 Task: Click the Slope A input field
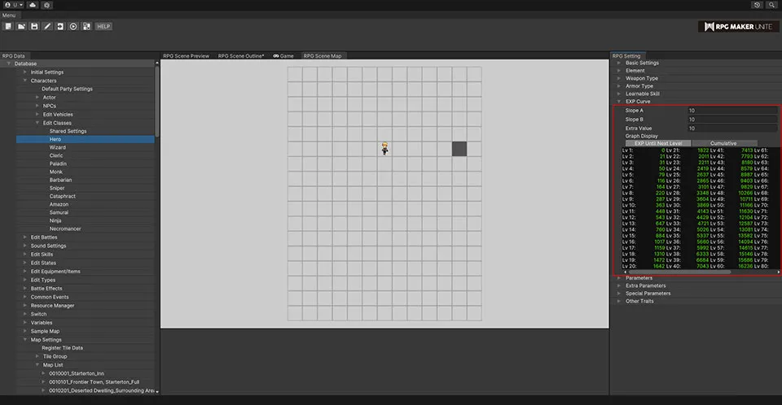click(731, 110)
